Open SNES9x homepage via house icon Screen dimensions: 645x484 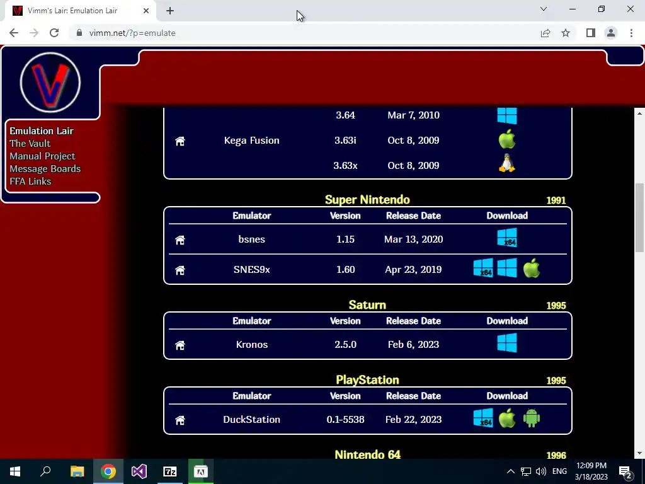pos(180,270)
